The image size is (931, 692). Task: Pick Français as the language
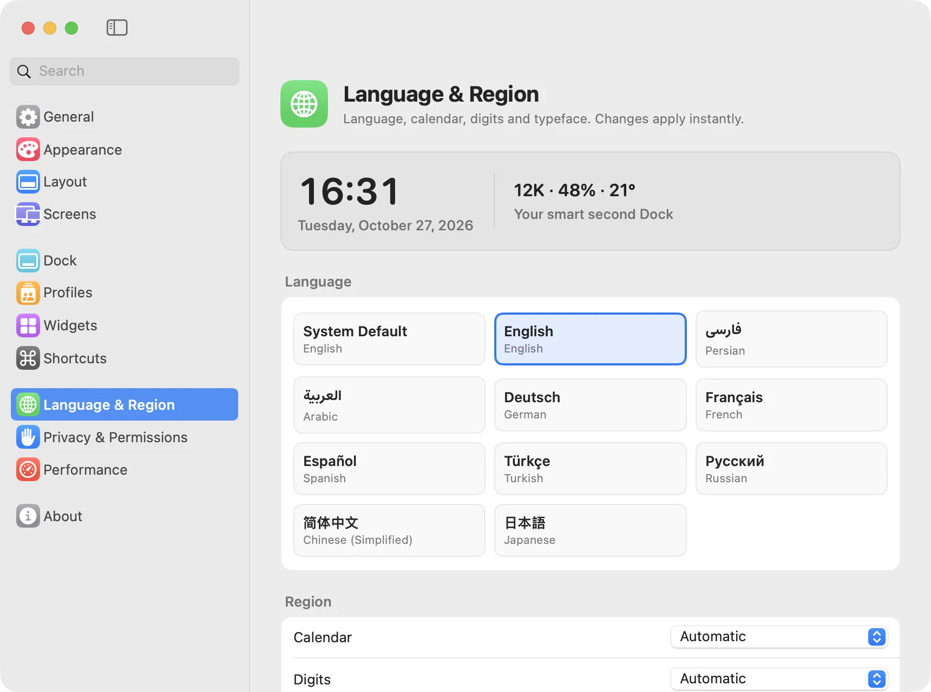[x=791, y=405]
